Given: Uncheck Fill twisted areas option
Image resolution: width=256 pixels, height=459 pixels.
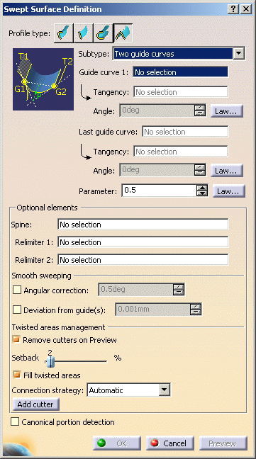Looking at the screenshot, I should 17,375.
